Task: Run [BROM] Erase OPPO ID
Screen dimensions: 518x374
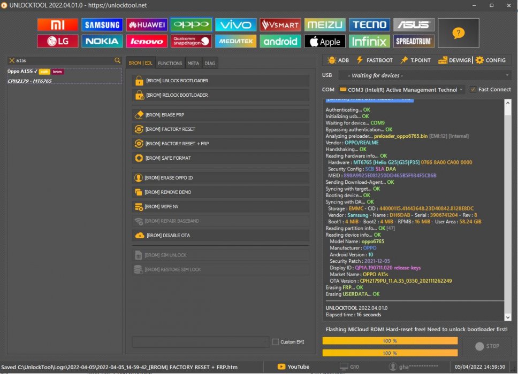Action: 220,178
